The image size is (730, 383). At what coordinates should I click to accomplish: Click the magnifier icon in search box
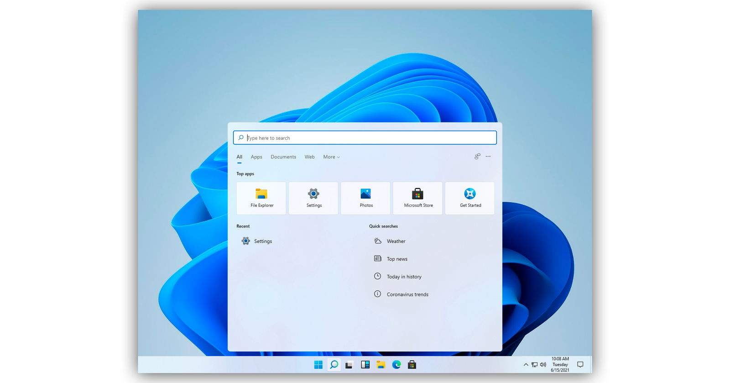point(241,138)
